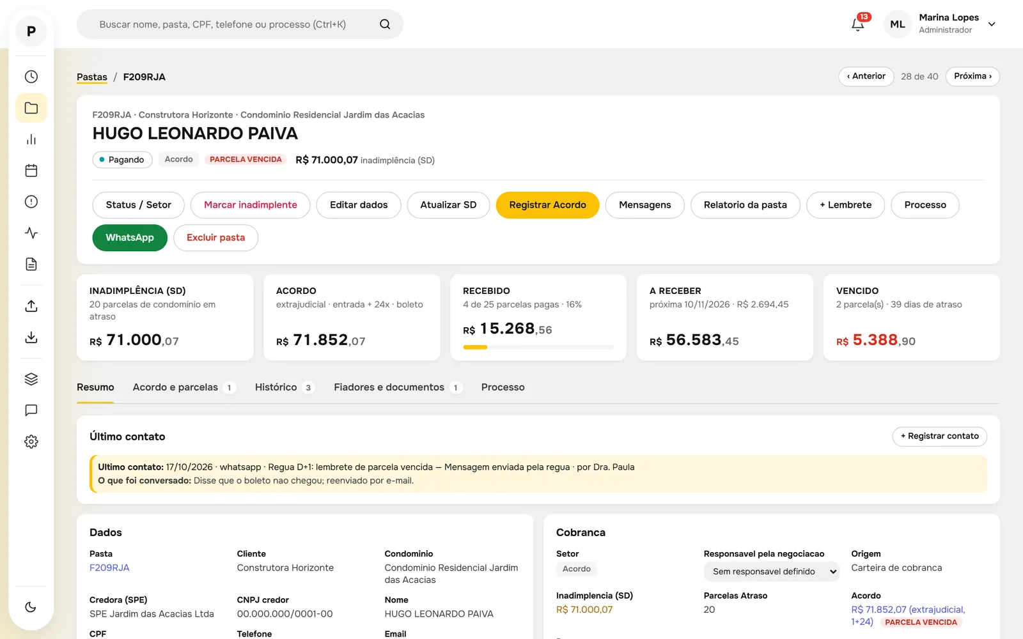
Task: Click Marcar inadimplente button
Action: 251,205
